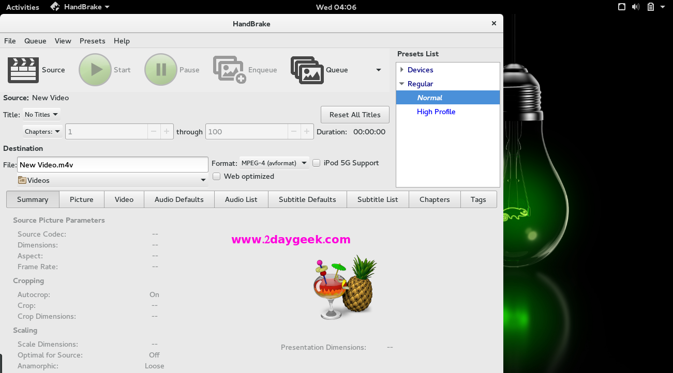Add job with the Enqueue icon
The width and height of the screenshot is (673, 373).
(230, 70)
